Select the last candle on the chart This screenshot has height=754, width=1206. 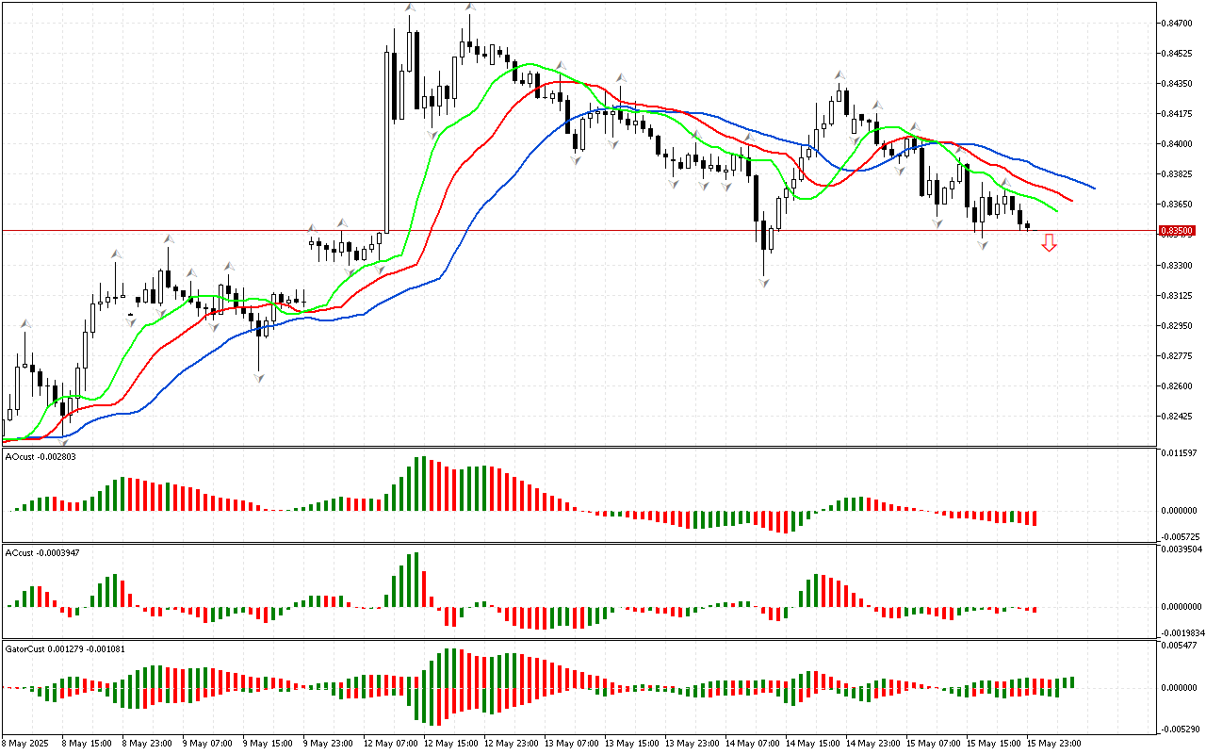(1027, 226)
